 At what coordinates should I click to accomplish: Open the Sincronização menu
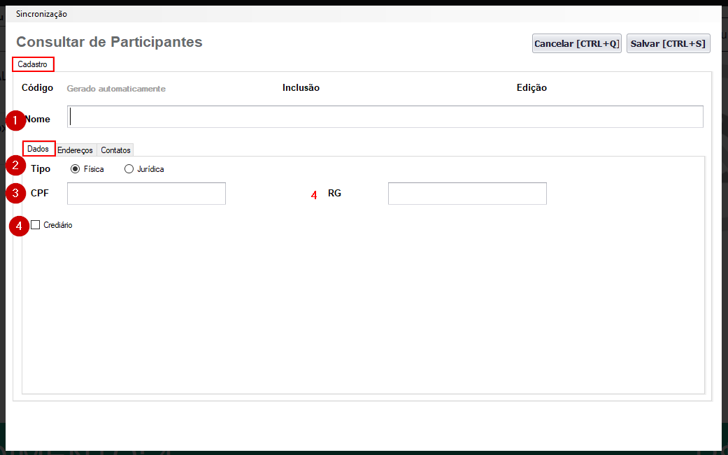point(41,14)
